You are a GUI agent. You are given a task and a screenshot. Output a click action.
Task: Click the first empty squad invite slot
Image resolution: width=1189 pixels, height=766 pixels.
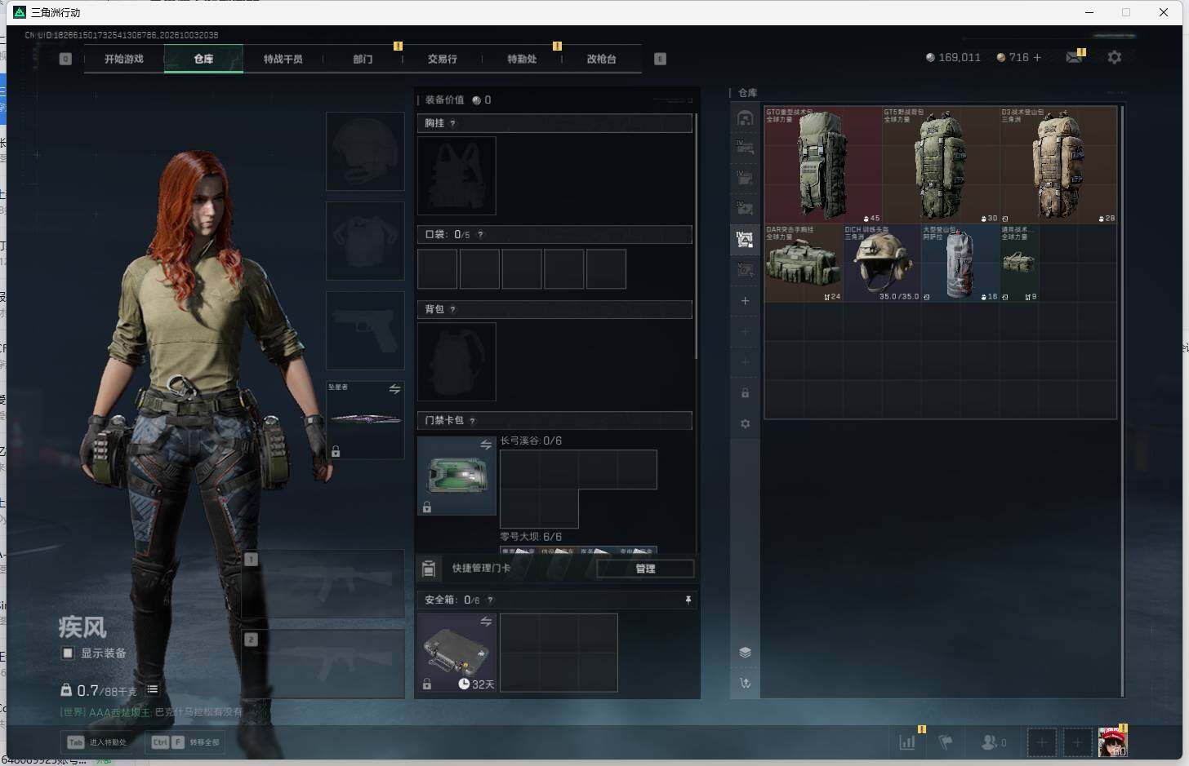(x=1041, y=742)
